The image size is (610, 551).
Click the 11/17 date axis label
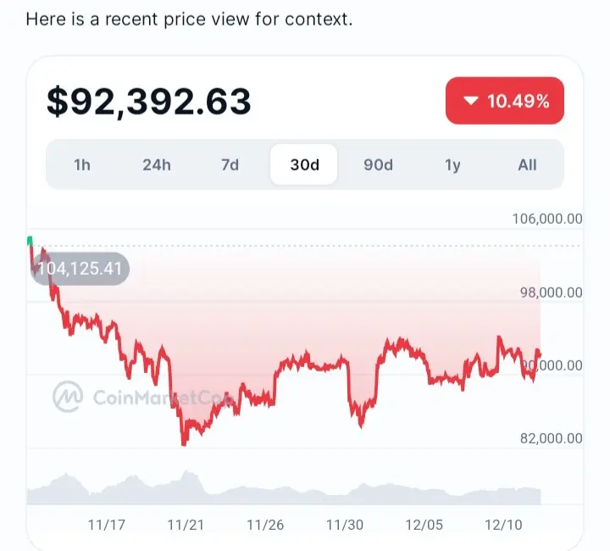click(x=106, y=525)
